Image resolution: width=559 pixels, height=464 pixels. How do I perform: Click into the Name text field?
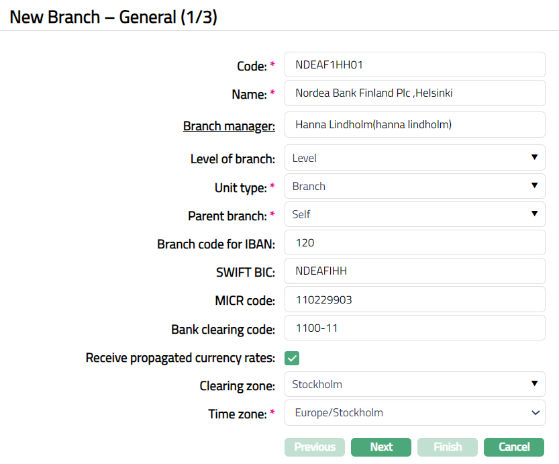click(415, 93)
